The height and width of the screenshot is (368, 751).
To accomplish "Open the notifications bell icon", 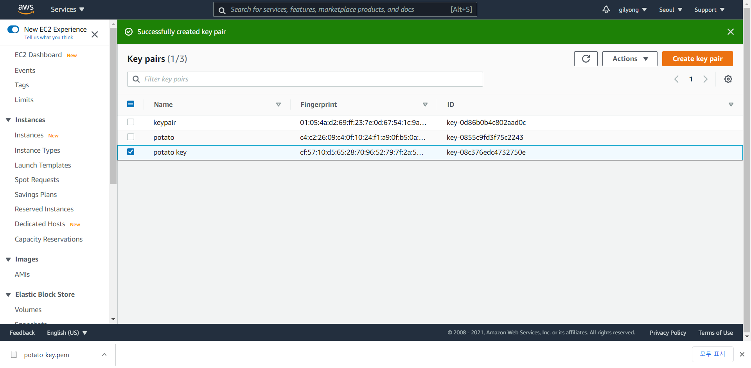I will point(606,9).
